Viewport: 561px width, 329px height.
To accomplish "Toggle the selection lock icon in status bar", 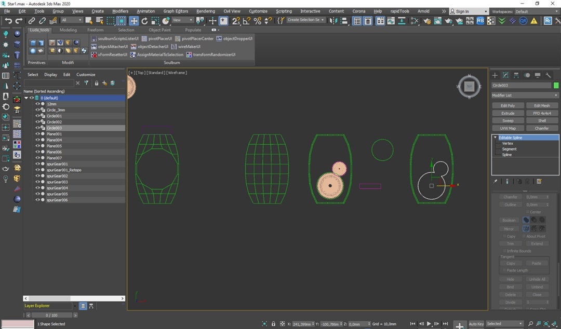I will (x=273, y=324).
